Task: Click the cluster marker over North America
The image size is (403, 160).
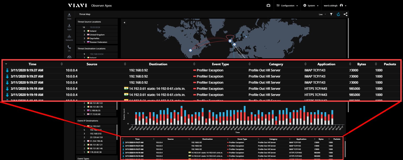Action: (190, 50)
